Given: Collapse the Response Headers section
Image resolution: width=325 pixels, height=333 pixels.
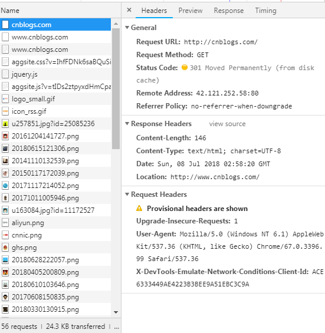Looking at the screenshot, I should coord(127,124).
